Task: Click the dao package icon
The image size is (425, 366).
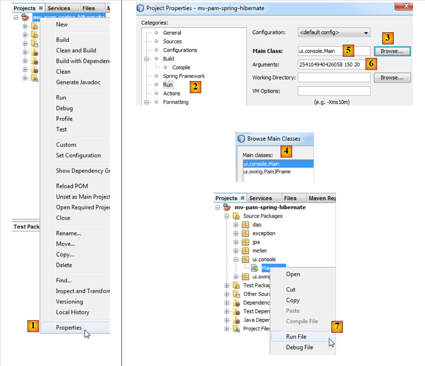Action: pos(245,225)
